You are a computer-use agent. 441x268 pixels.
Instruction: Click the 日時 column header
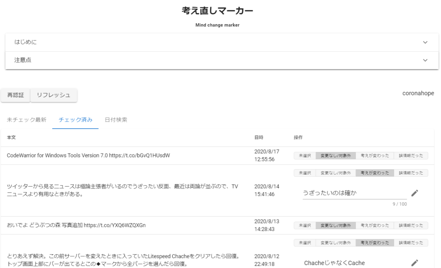pos(259,138)
